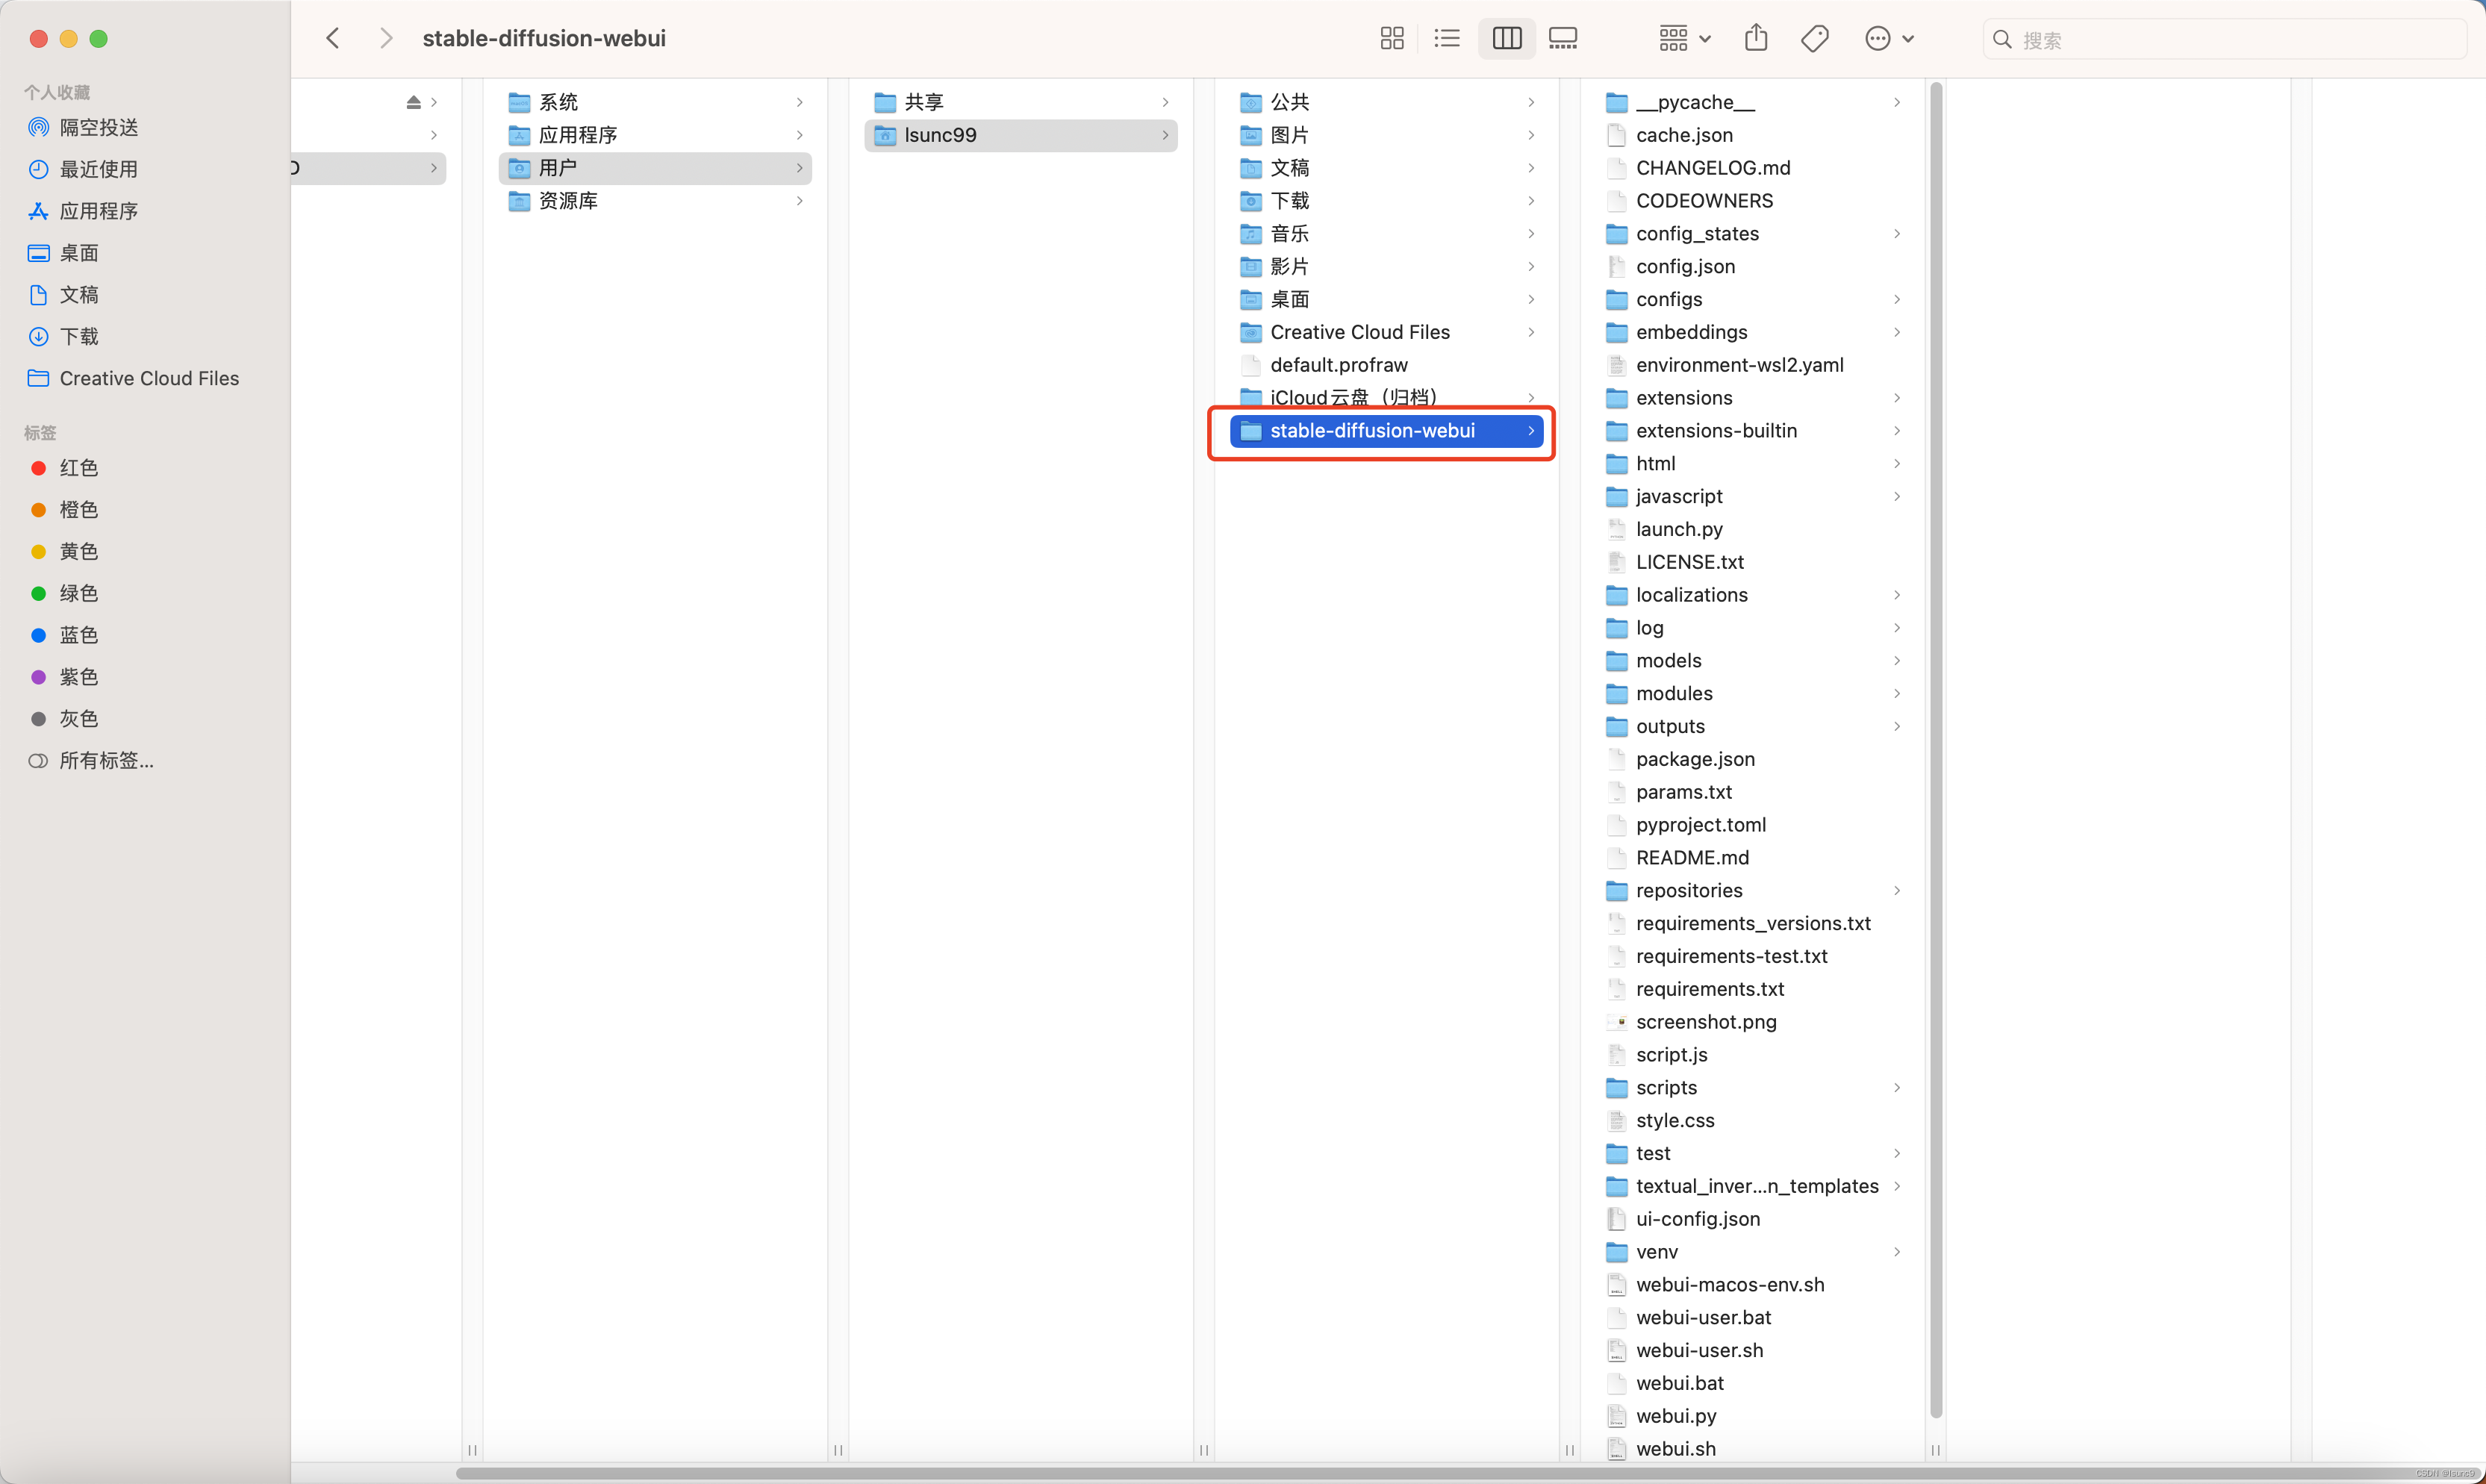Image resolution: width=2486 pixels, height=1484 pixels.
Task: Switch to gallery view
Action: (x=1562, y=39)
